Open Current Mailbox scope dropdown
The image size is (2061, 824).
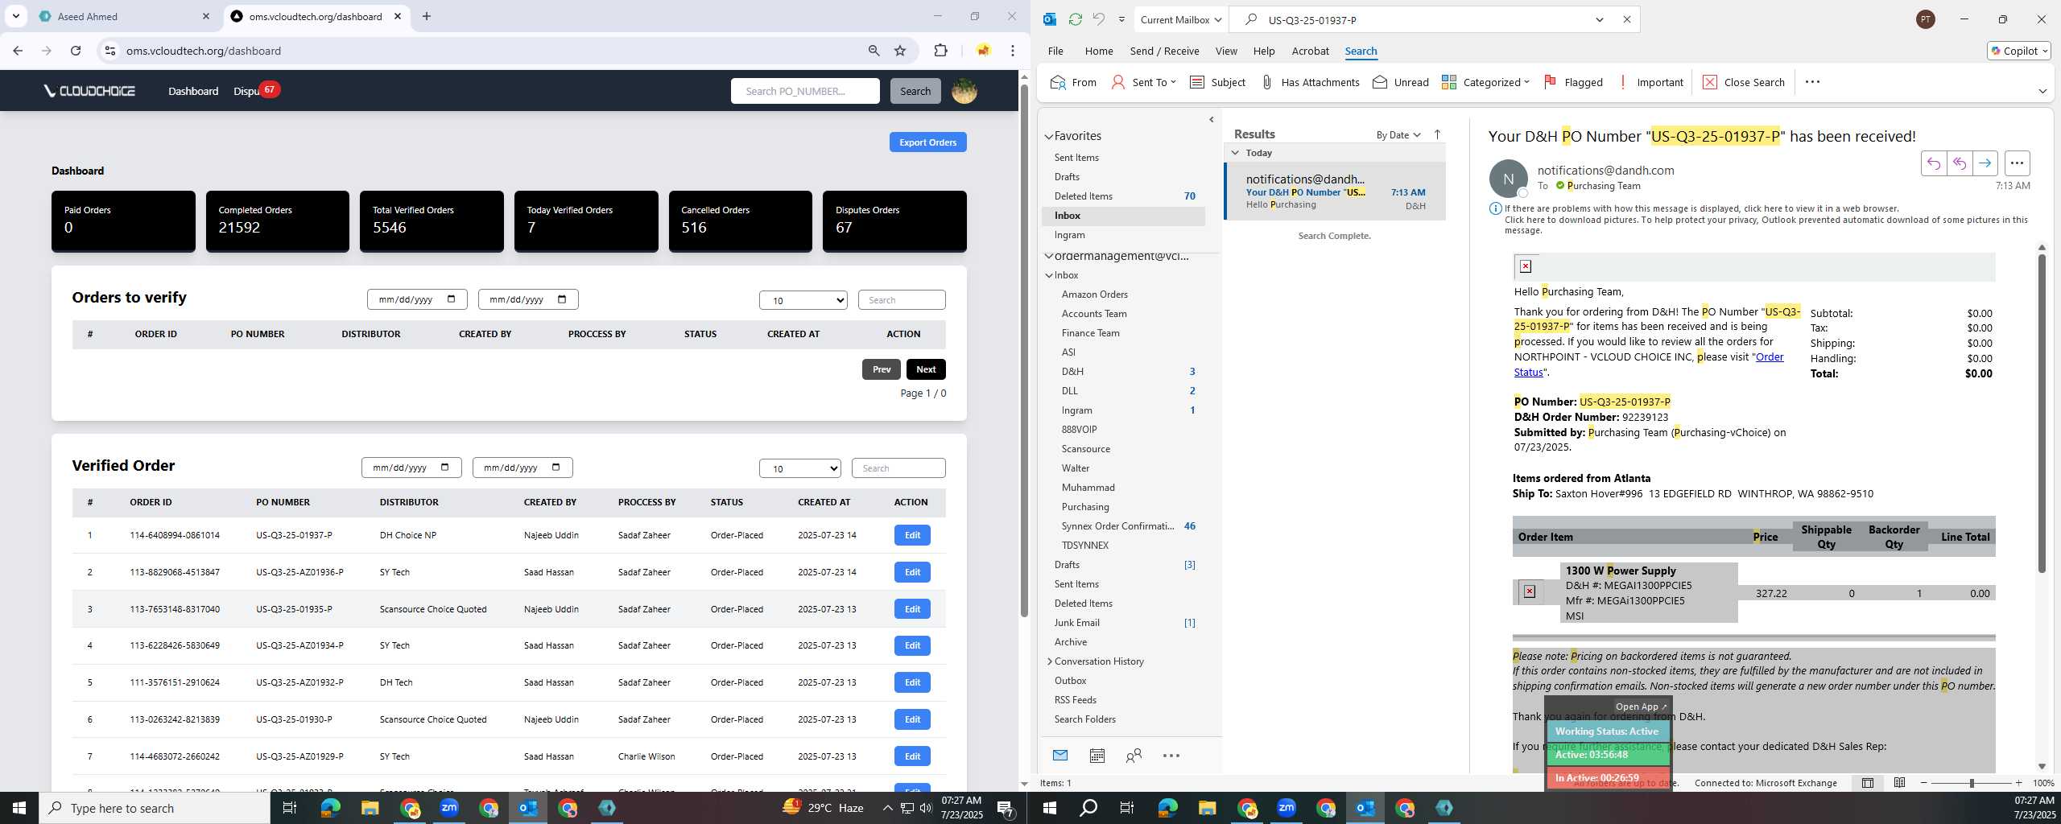tap(1180, 19)
